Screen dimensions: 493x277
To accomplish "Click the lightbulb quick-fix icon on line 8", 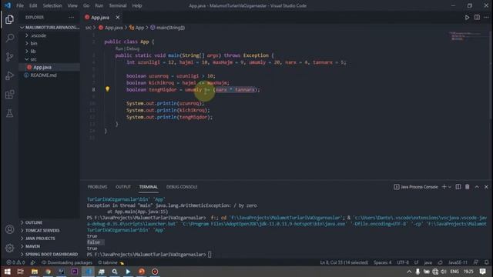I will coord(108,89).
